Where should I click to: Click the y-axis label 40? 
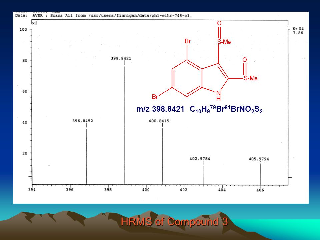[x=25, y=122]
